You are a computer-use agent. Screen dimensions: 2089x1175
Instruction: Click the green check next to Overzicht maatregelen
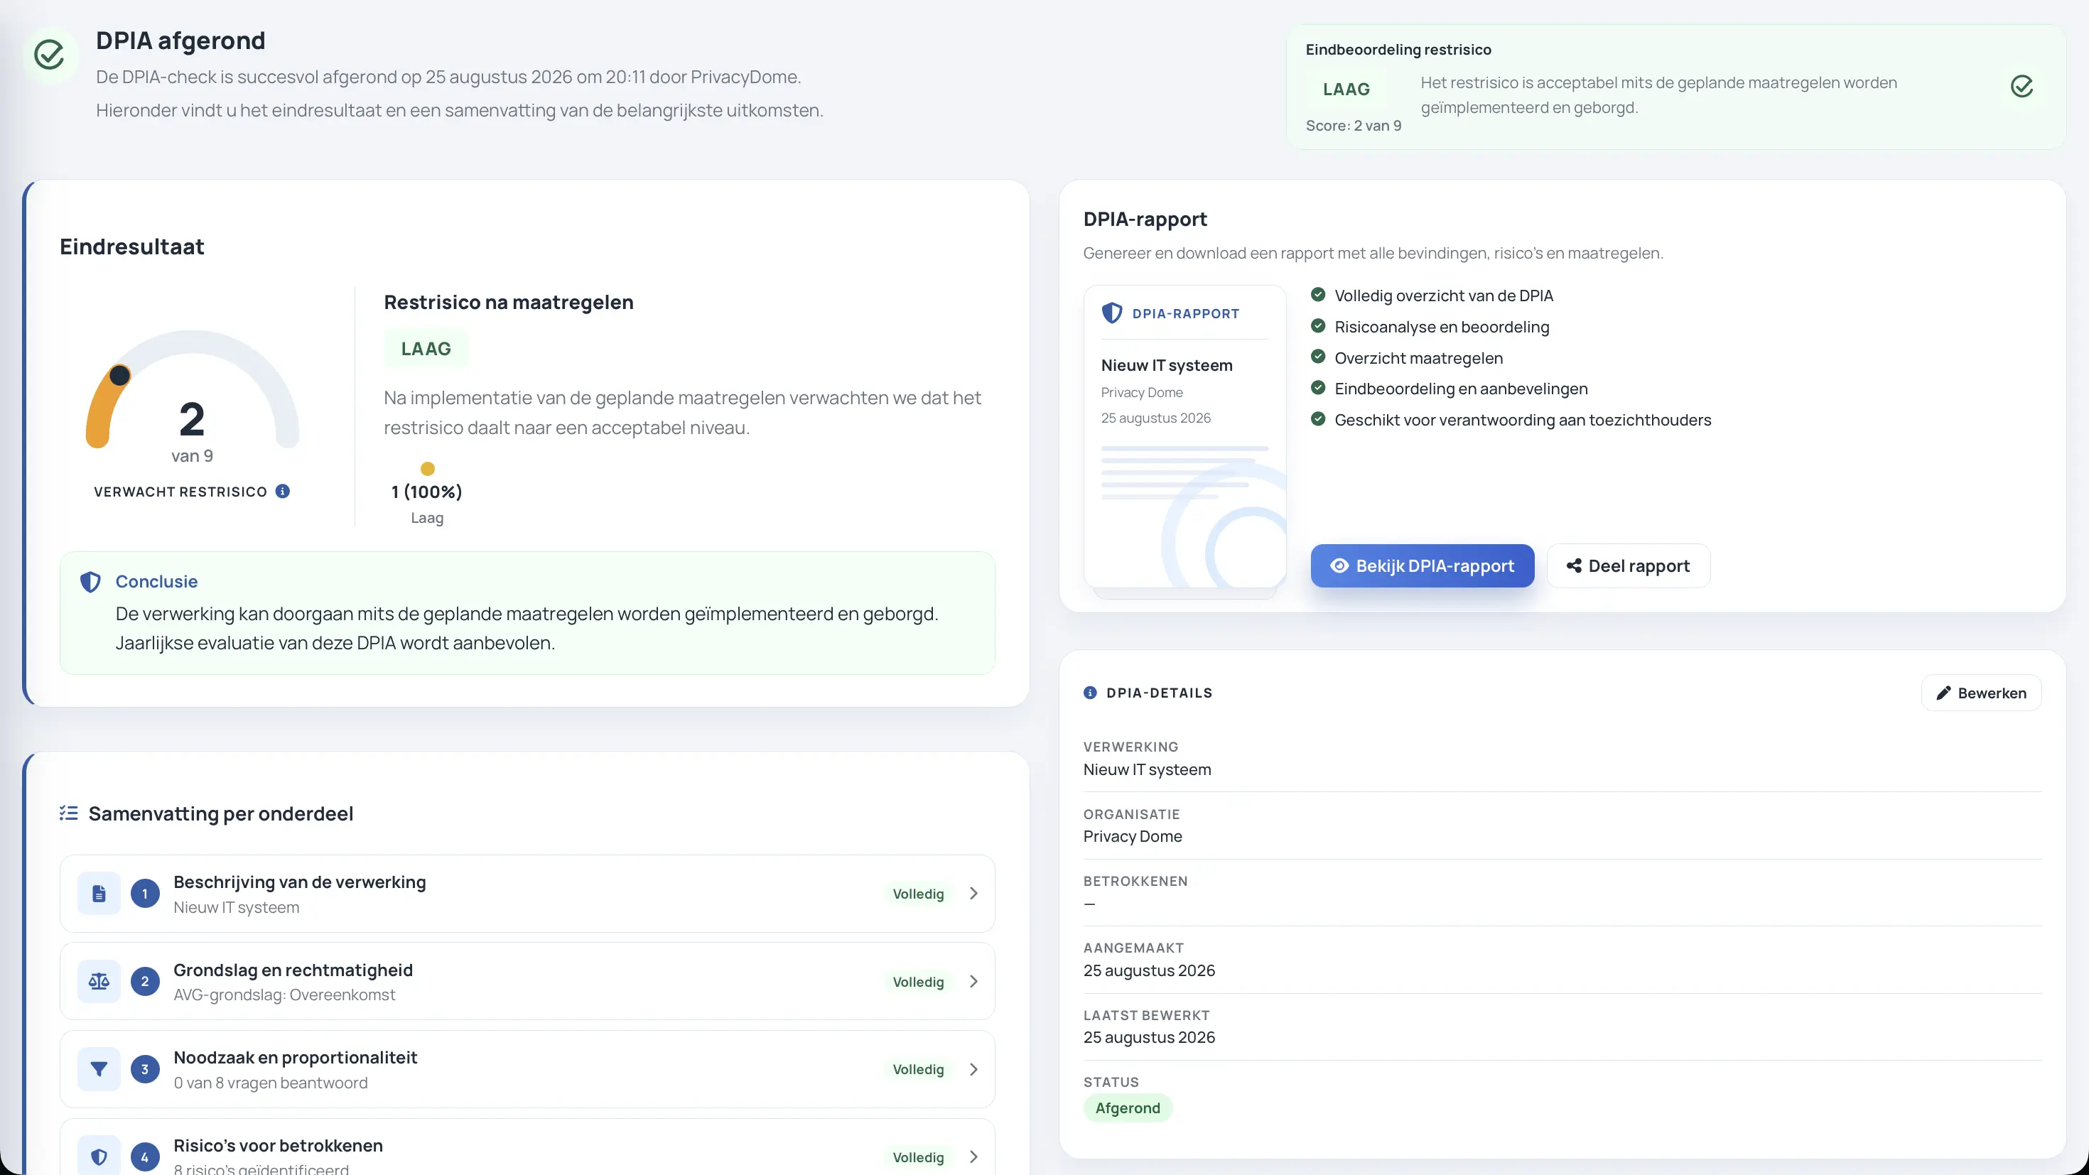pos(1318,357)
